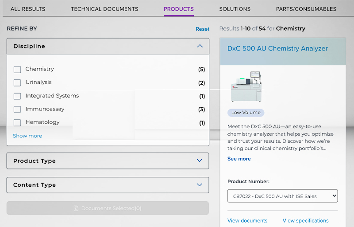Select the Products tab
The height and width of the screenshot is (227, 354).
coord(179,9)
